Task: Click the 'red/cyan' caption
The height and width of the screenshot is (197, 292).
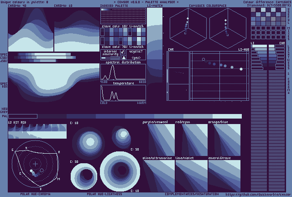Action: pyautogui.click(x=182, y=122)
